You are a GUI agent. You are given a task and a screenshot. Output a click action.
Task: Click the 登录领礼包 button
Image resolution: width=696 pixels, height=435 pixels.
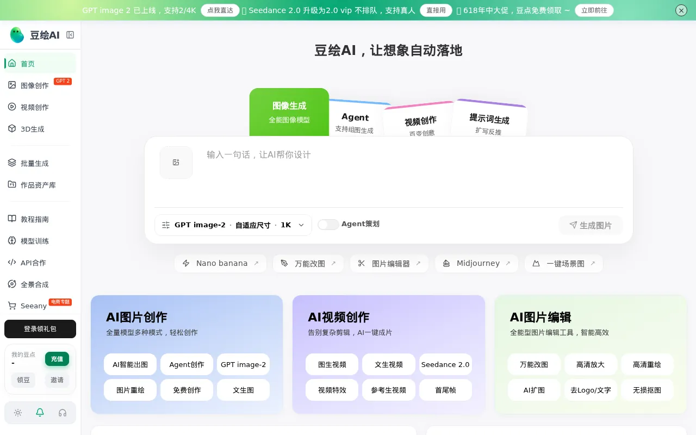pos(40,329)
